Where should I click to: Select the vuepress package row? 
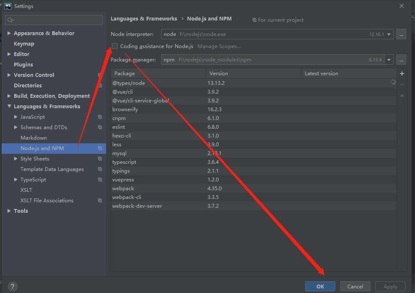coord(253,180)
